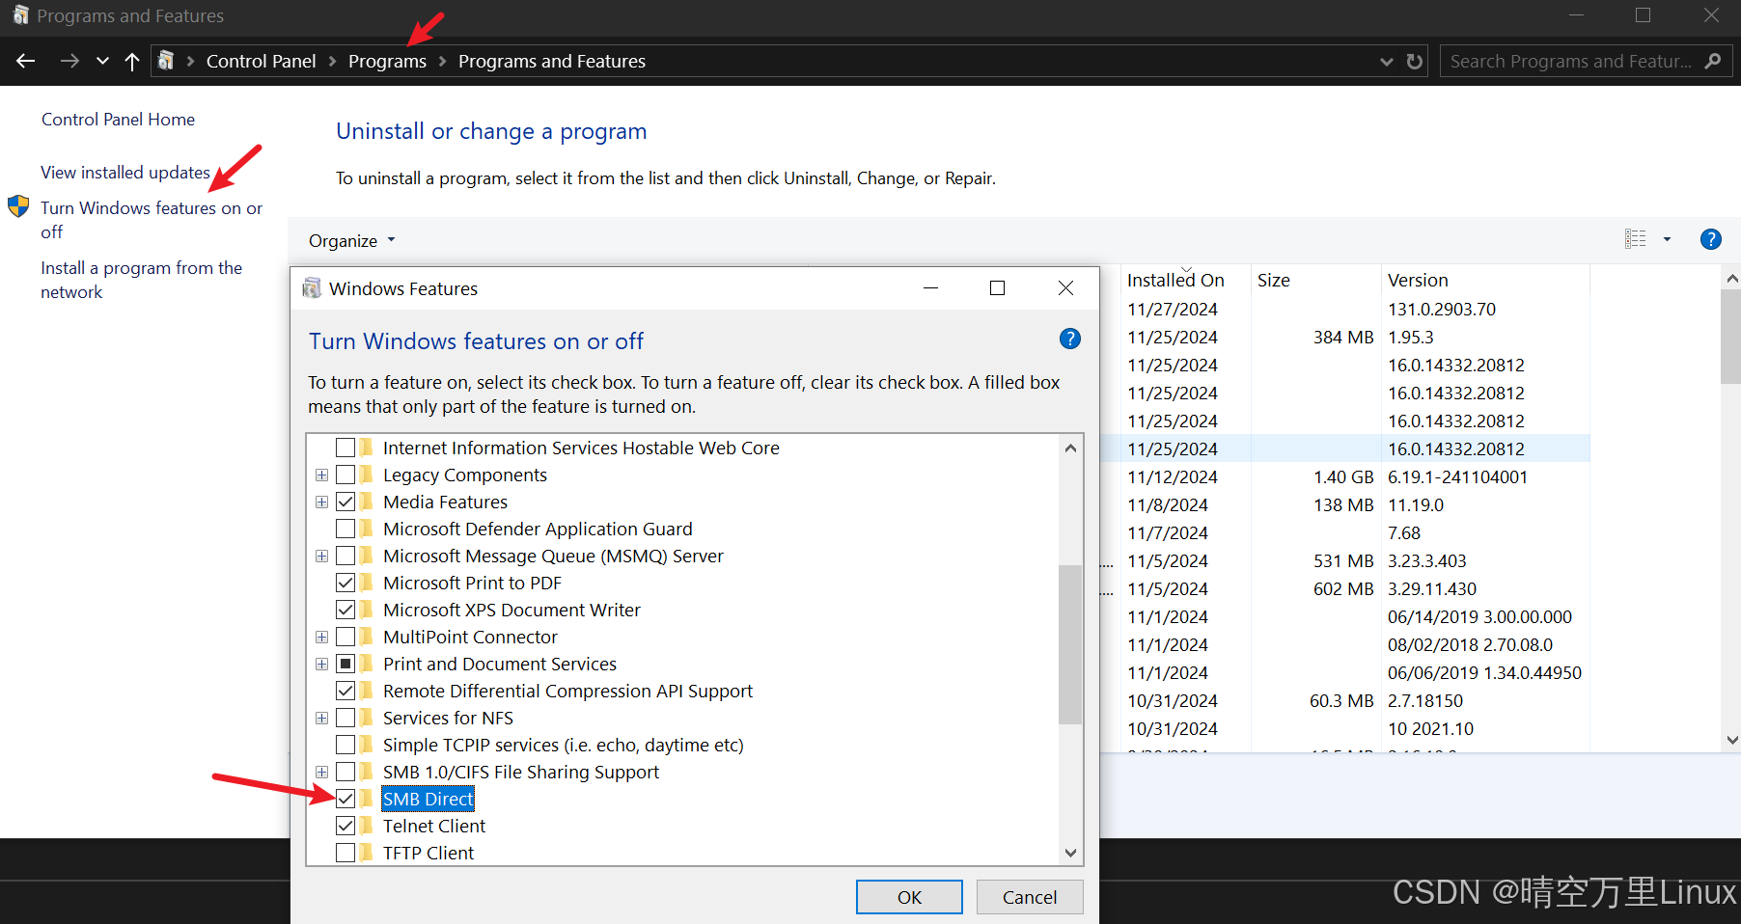Select the Programs and Features breadcrumb
This screenshot has height=924, width=1741.
pyautogui.click(x=552, y=61)
